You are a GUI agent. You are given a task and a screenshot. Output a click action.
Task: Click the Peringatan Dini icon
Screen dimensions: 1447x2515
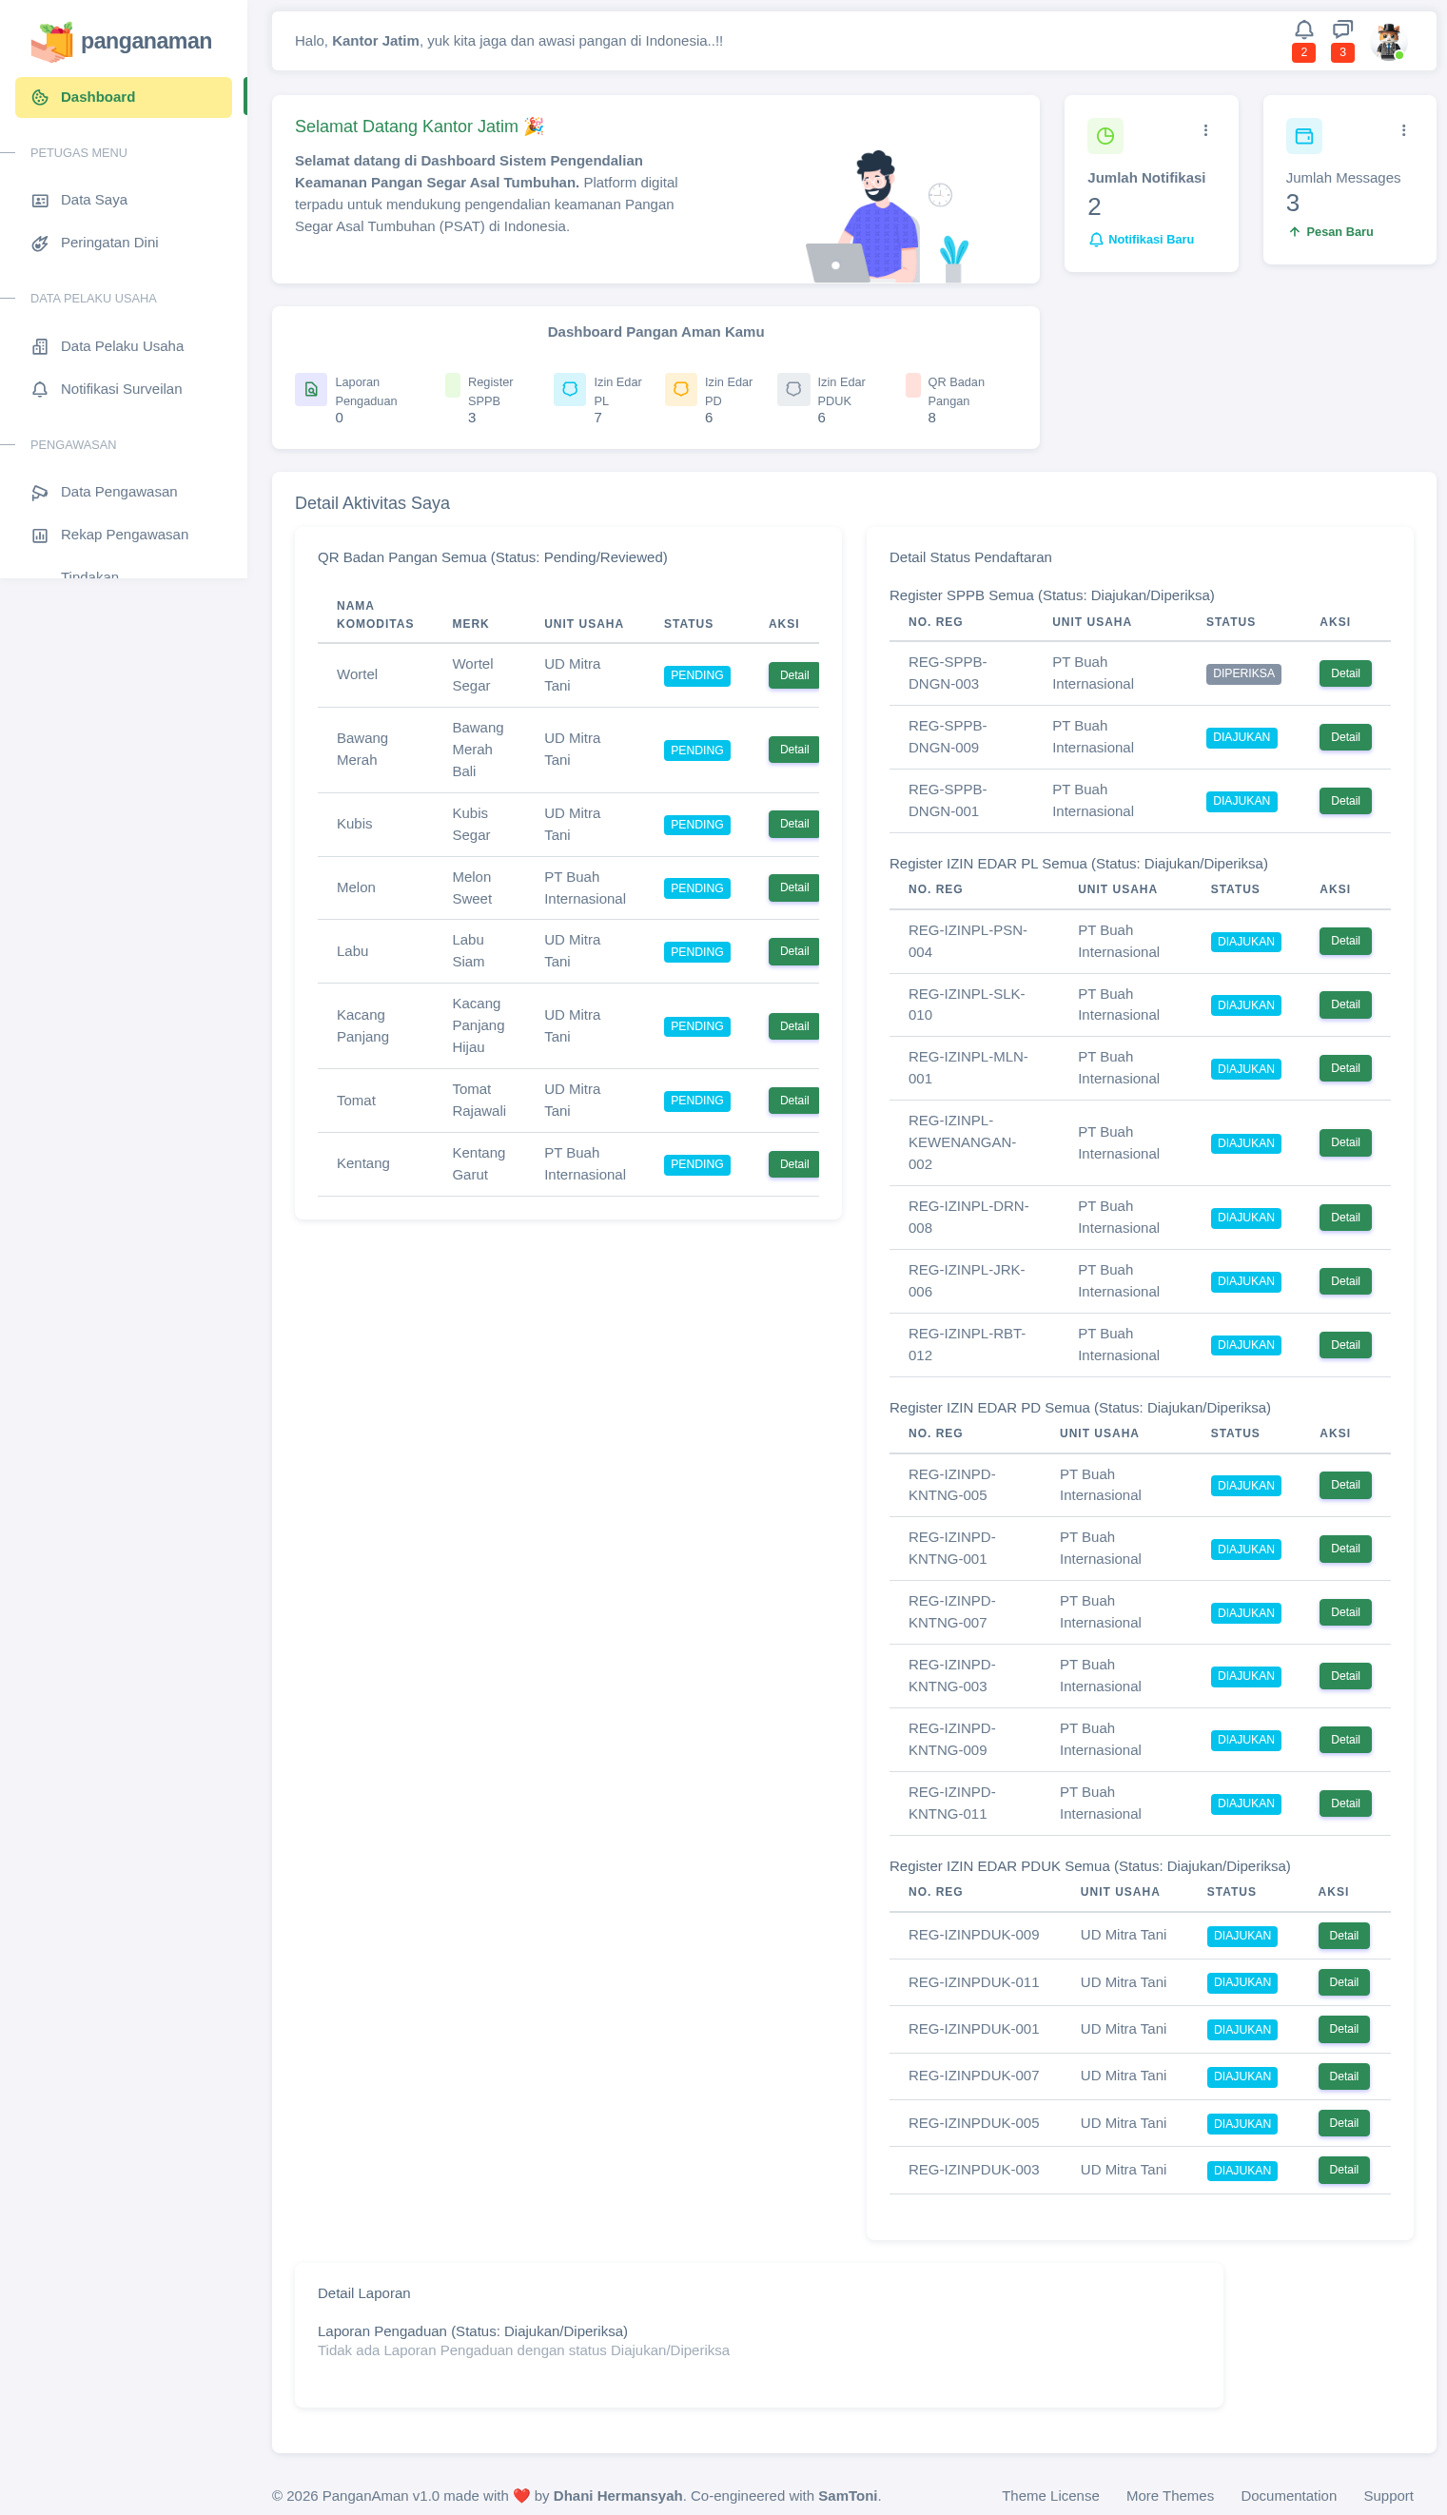coord(40,244)
